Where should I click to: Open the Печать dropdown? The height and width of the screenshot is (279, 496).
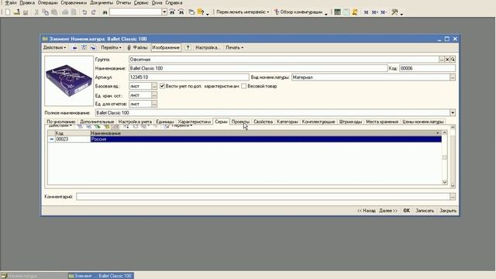tap(234, 47)
